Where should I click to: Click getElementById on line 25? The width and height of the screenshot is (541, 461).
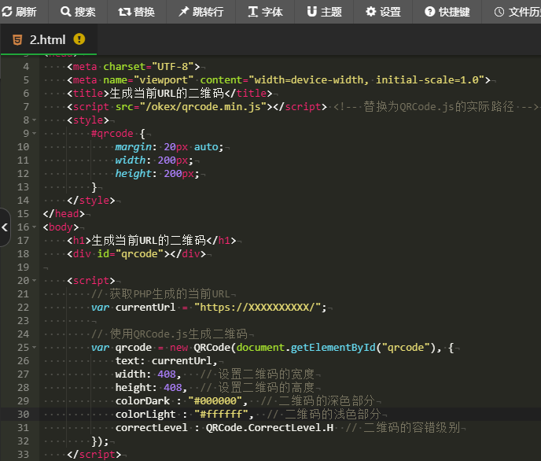click(x=333, y=347)
